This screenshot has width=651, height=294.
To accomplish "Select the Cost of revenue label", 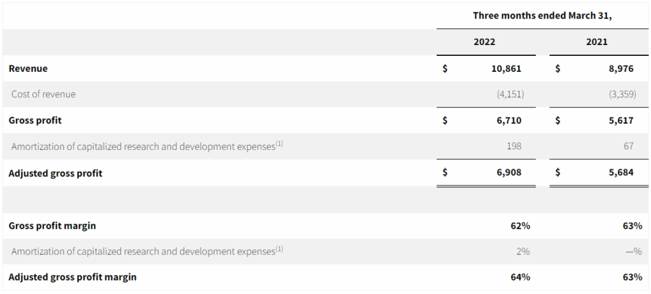I will point(43,94).
